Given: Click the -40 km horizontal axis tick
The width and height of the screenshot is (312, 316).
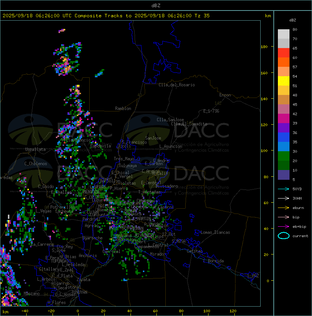Looking at the screenshot, I should tap(25, 311).
